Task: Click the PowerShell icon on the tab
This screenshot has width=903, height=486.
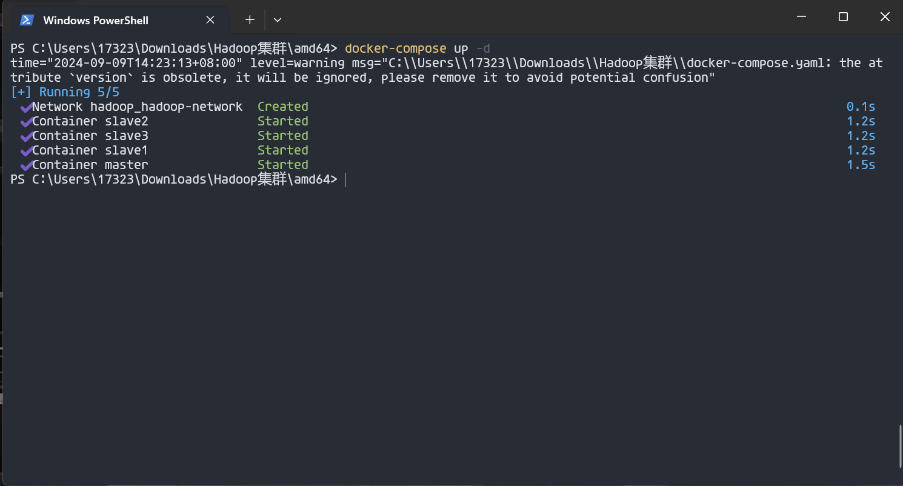Action: (27, 20)
